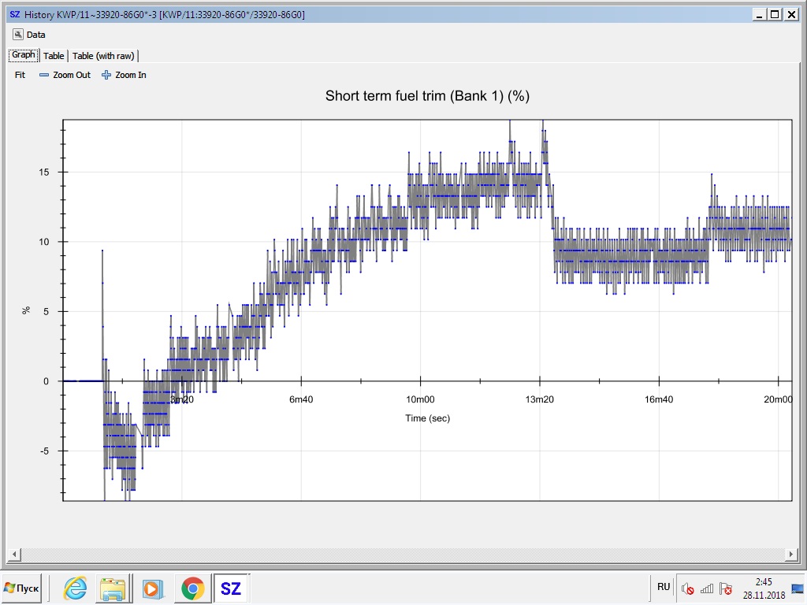Switch to the Graph tab
The height and width of the screenshot is (605, 807).
[x=23, y=55]
